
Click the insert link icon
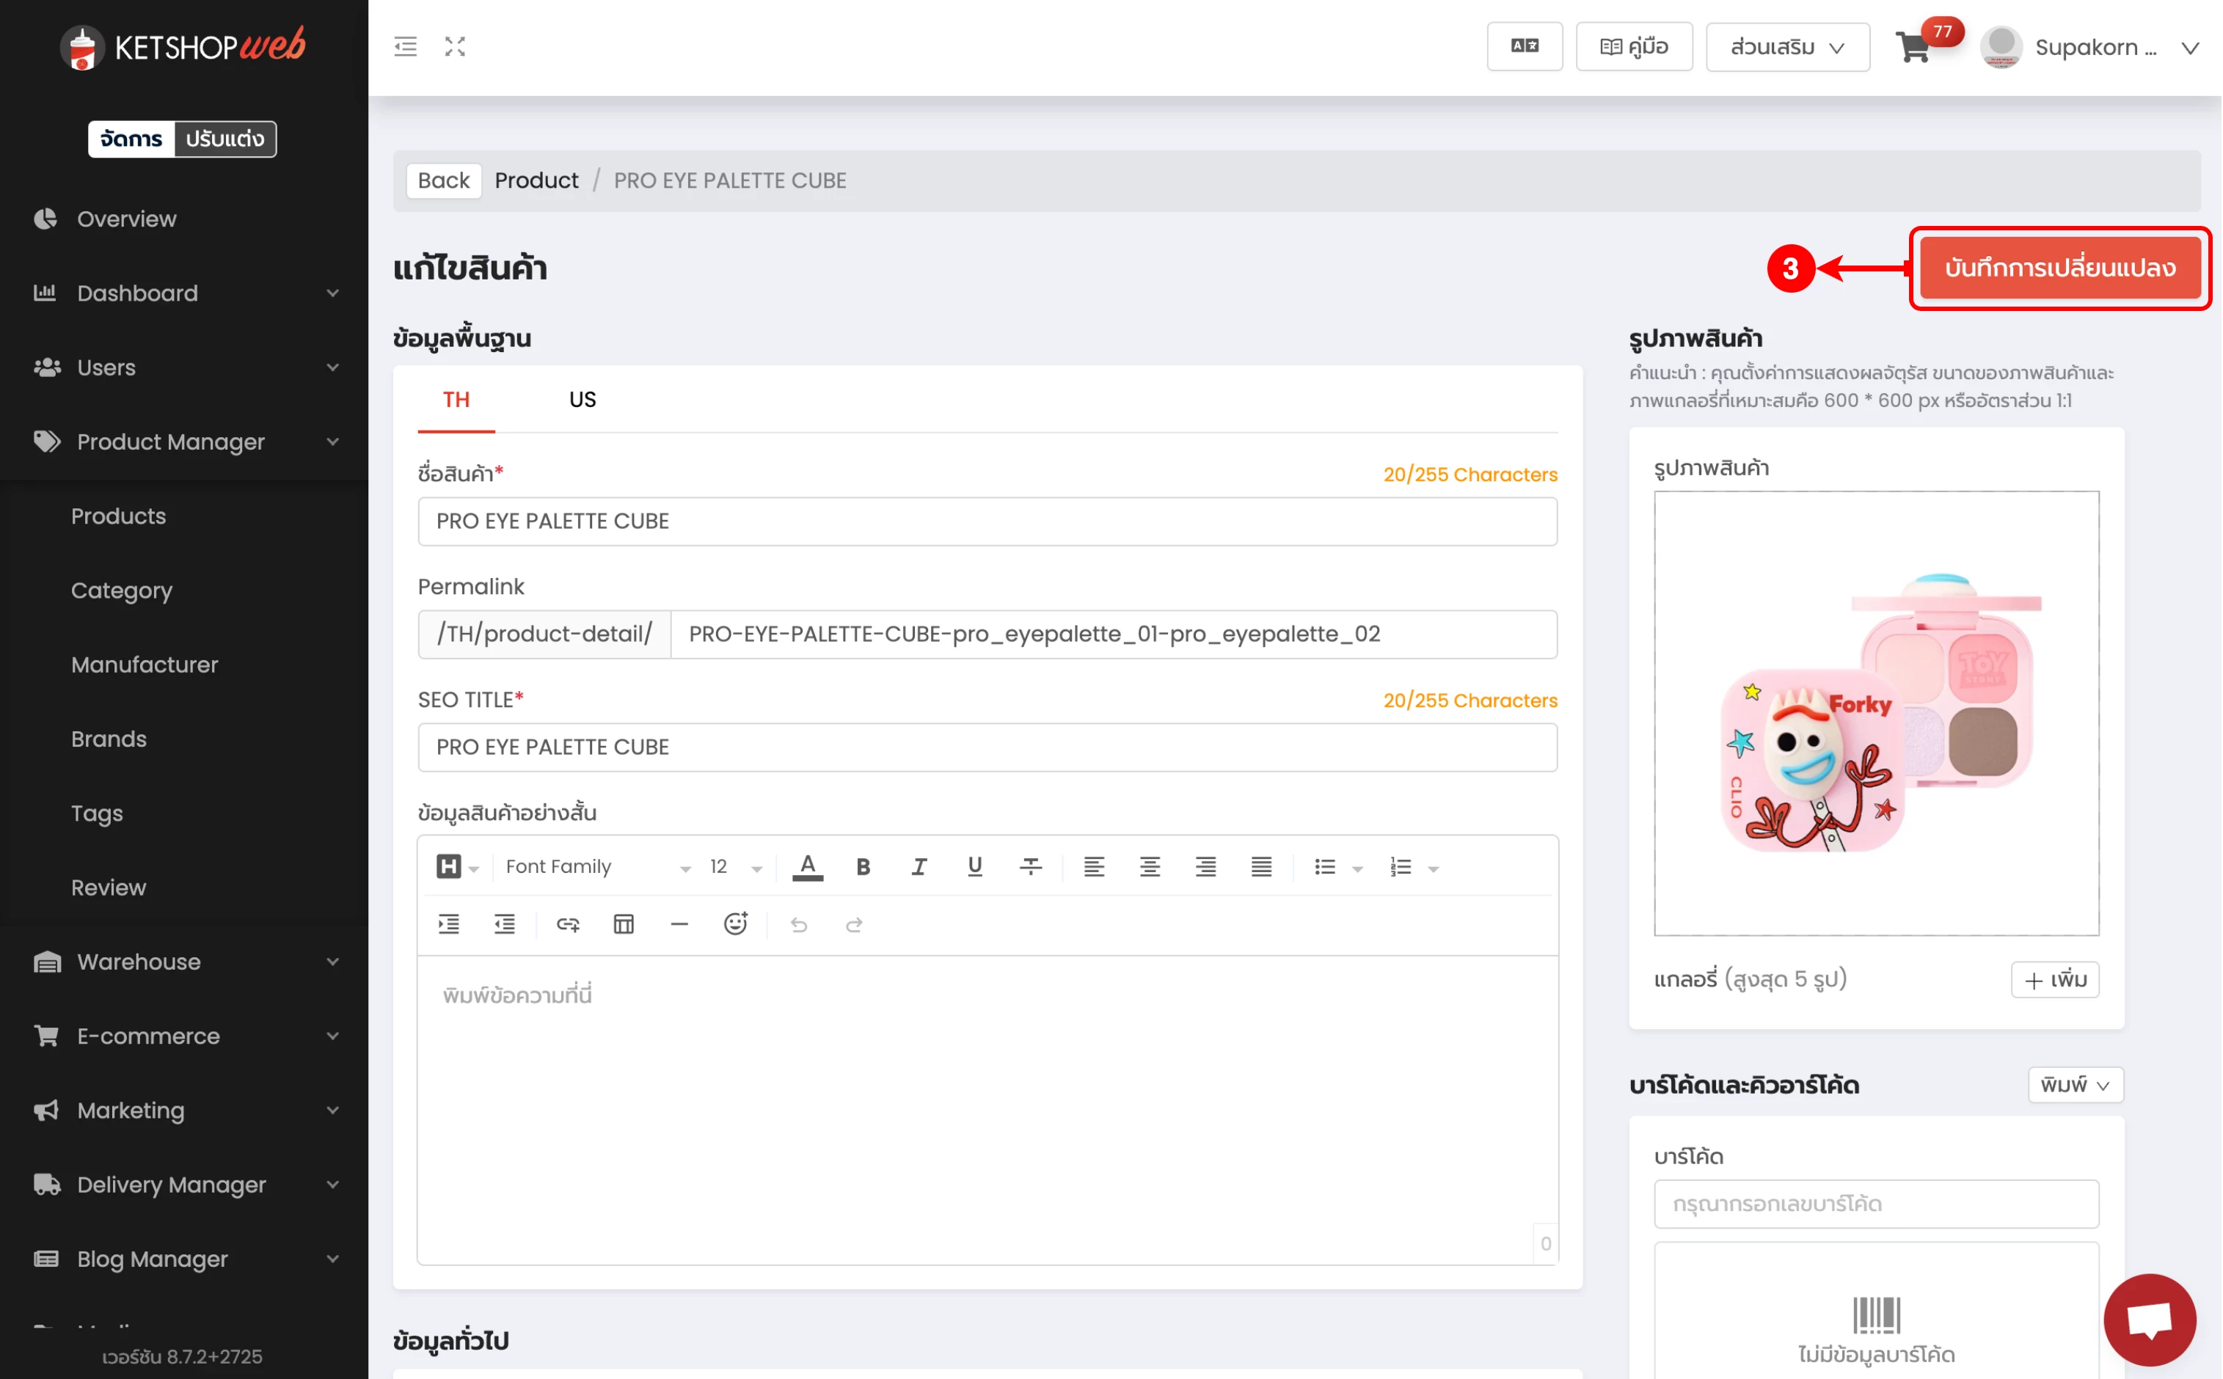coord(567,925)
